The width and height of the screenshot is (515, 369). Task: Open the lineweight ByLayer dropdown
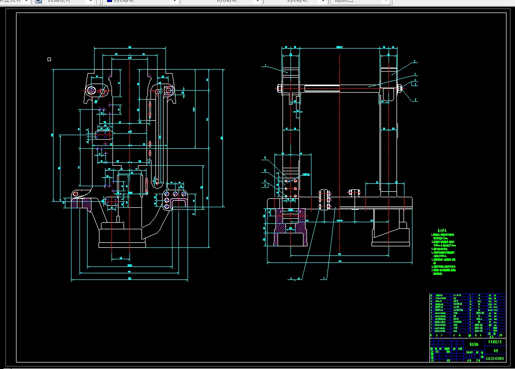point(324,2)
